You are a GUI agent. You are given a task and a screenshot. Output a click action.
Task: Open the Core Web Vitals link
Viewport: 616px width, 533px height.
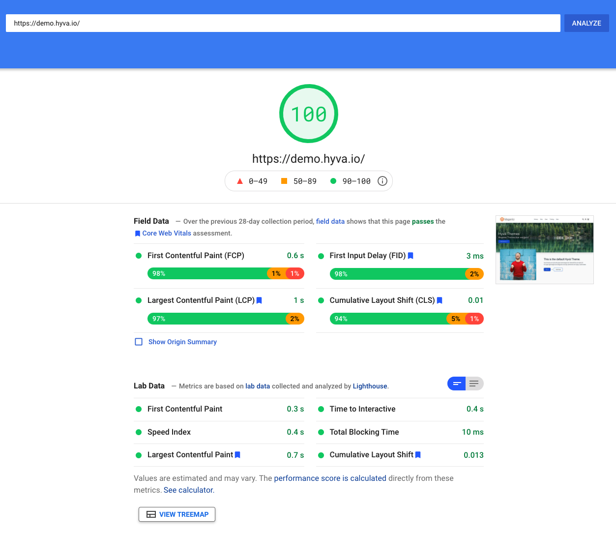click(x=166, y=233)
